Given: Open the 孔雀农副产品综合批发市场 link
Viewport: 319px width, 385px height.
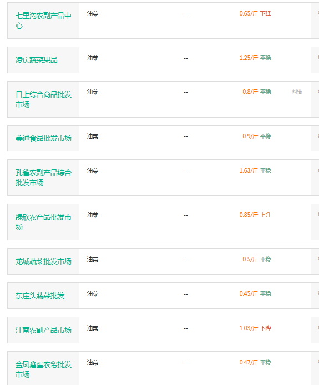Looking at the screenshot, I should click(x=43, y=178).
